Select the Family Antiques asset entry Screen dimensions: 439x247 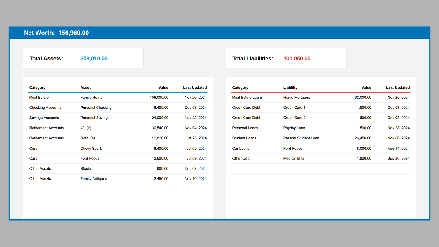point(94,179)
